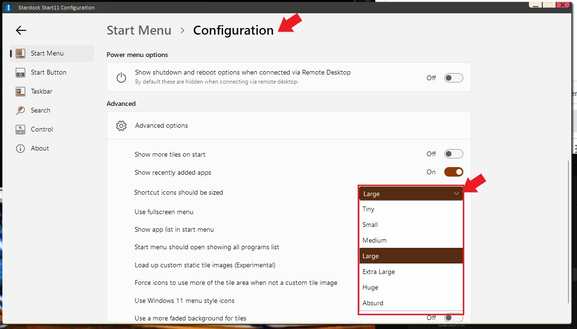Click the Control keyboard icon
577x329 pixels.
20,130
